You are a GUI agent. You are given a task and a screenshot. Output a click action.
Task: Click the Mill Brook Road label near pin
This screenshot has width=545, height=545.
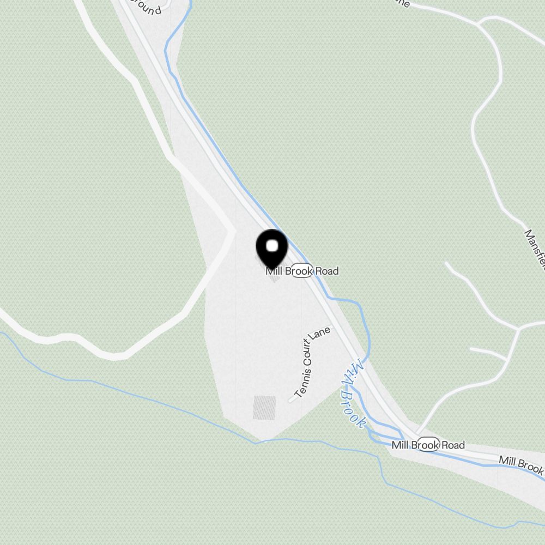[x=302, y=271]
